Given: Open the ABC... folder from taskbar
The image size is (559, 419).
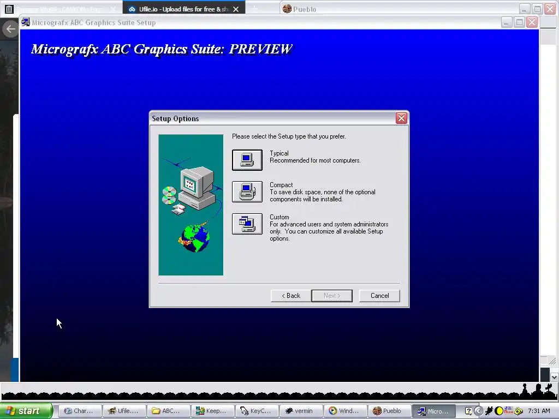Looking at the screenshot, I should (168, 411).
